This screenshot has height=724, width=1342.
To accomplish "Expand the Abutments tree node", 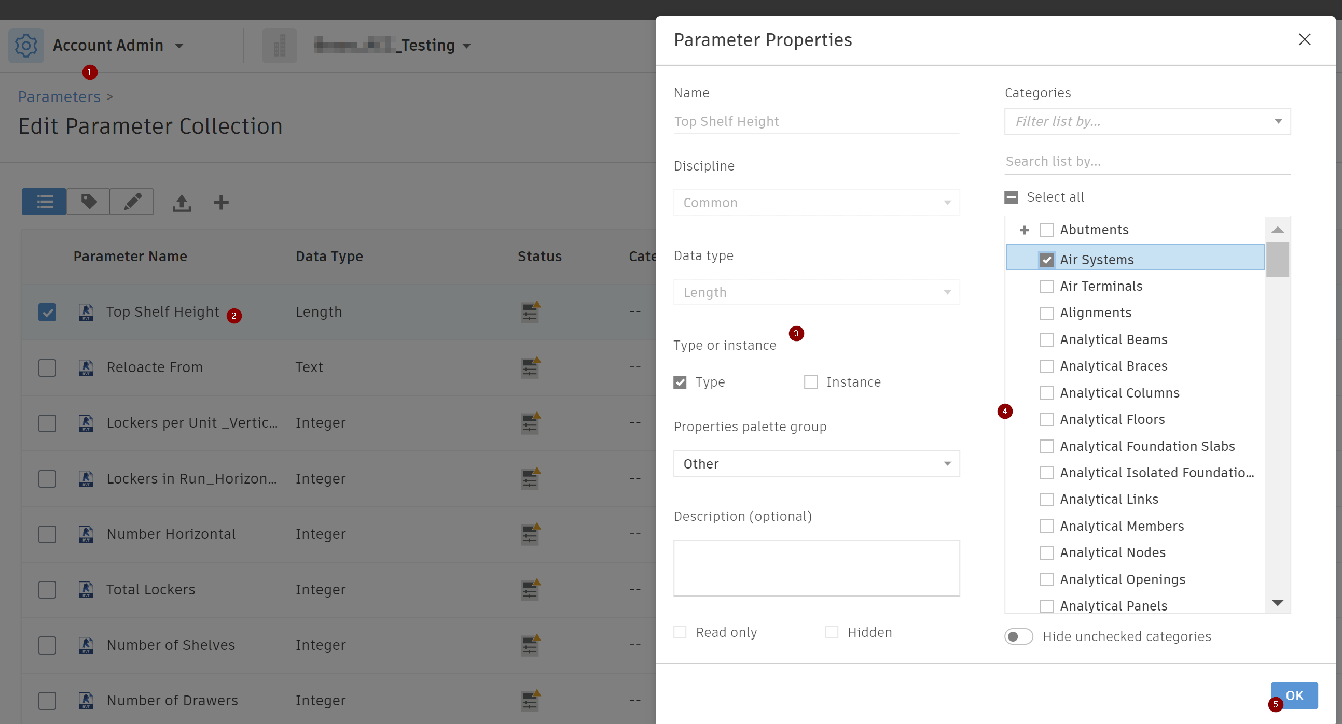I will coord(1024,230).
